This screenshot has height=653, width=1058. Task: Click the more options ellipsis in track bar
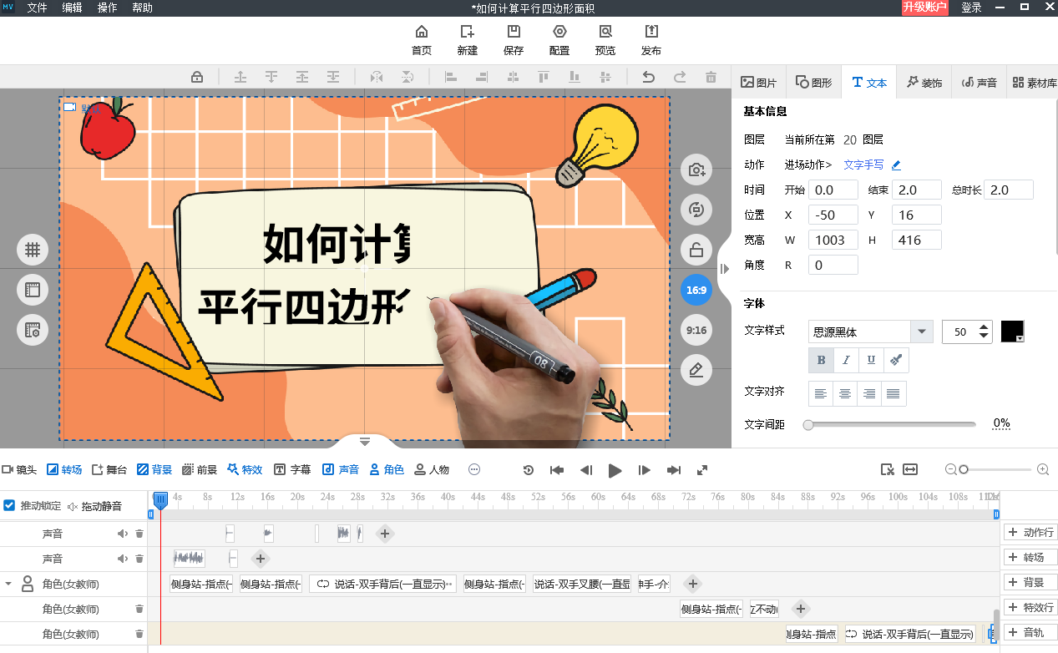[474, 470]
